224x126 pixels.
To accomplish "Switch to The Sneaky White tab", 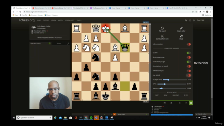I will coord(79,8).
